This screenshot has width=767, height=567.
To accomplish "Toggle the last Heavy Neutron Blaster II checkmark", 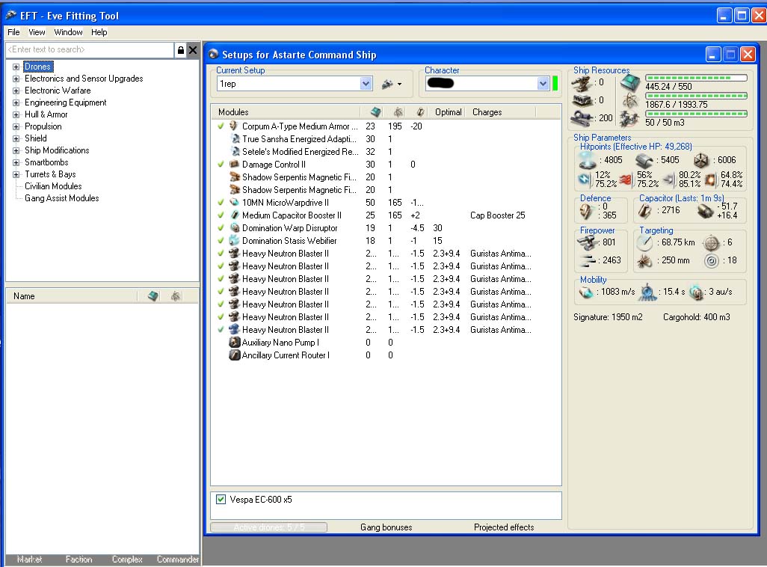I will 221,330.
